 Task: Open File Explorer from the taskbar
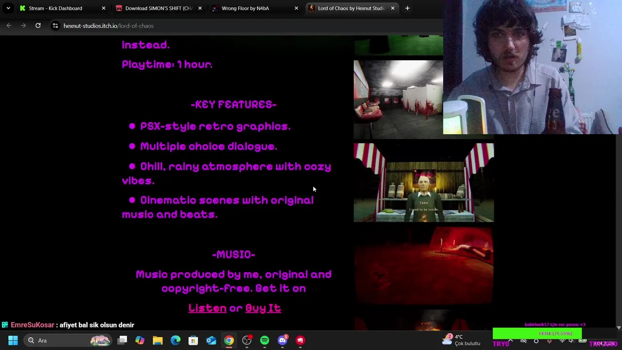click(x=157, y=340)
